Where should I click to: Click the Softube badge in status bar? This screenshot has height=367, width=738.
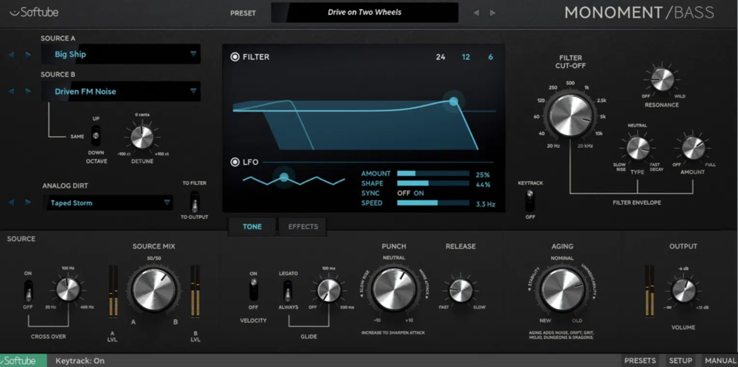coord(23,361)
